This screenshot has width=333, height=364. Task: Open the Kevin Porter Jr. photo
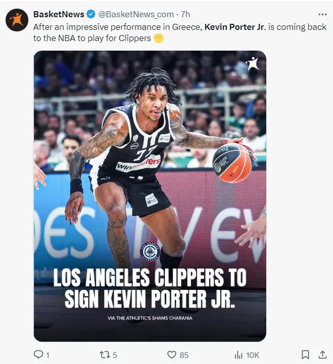pyautogui.click(x=150, y=196)
